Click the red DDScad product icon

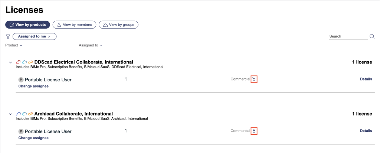(19, 62)
